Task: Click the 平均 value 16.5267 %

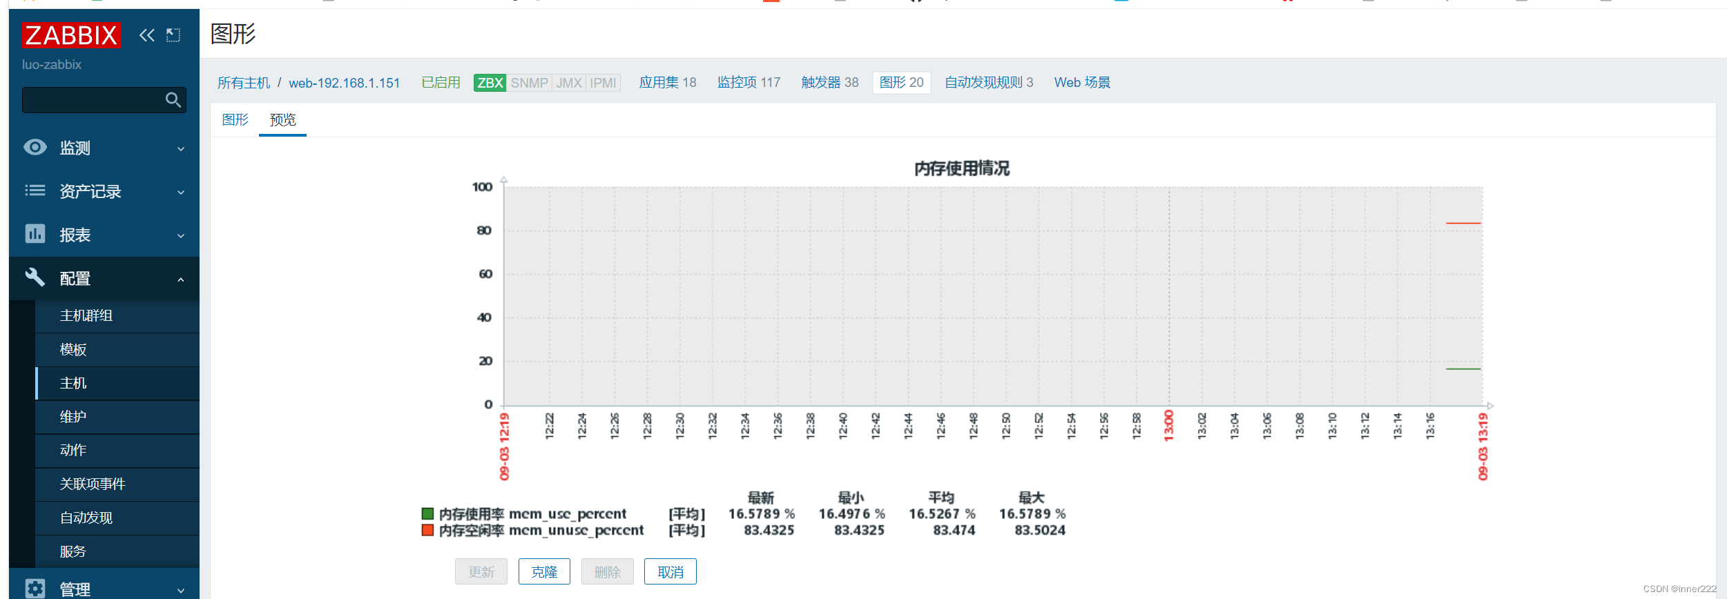Action: point(943,514)
